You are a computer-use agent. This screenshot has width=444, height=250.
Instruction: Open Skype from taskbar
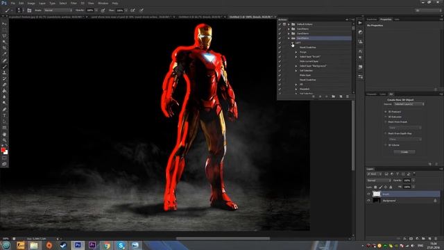(121, 245)
